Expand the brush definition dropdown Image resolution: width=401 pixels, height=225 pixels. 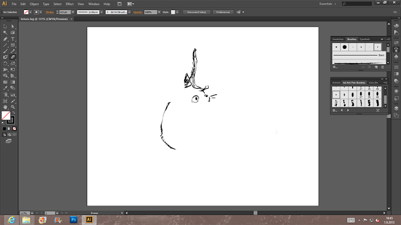pyautogui.click(x=130, y=12)
